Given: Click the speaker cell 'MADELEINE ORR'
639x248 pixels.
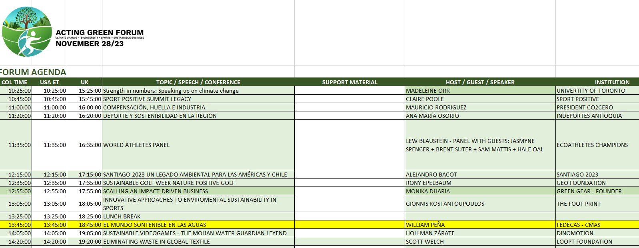Looking at the screenshot, I should pos(480,91).
